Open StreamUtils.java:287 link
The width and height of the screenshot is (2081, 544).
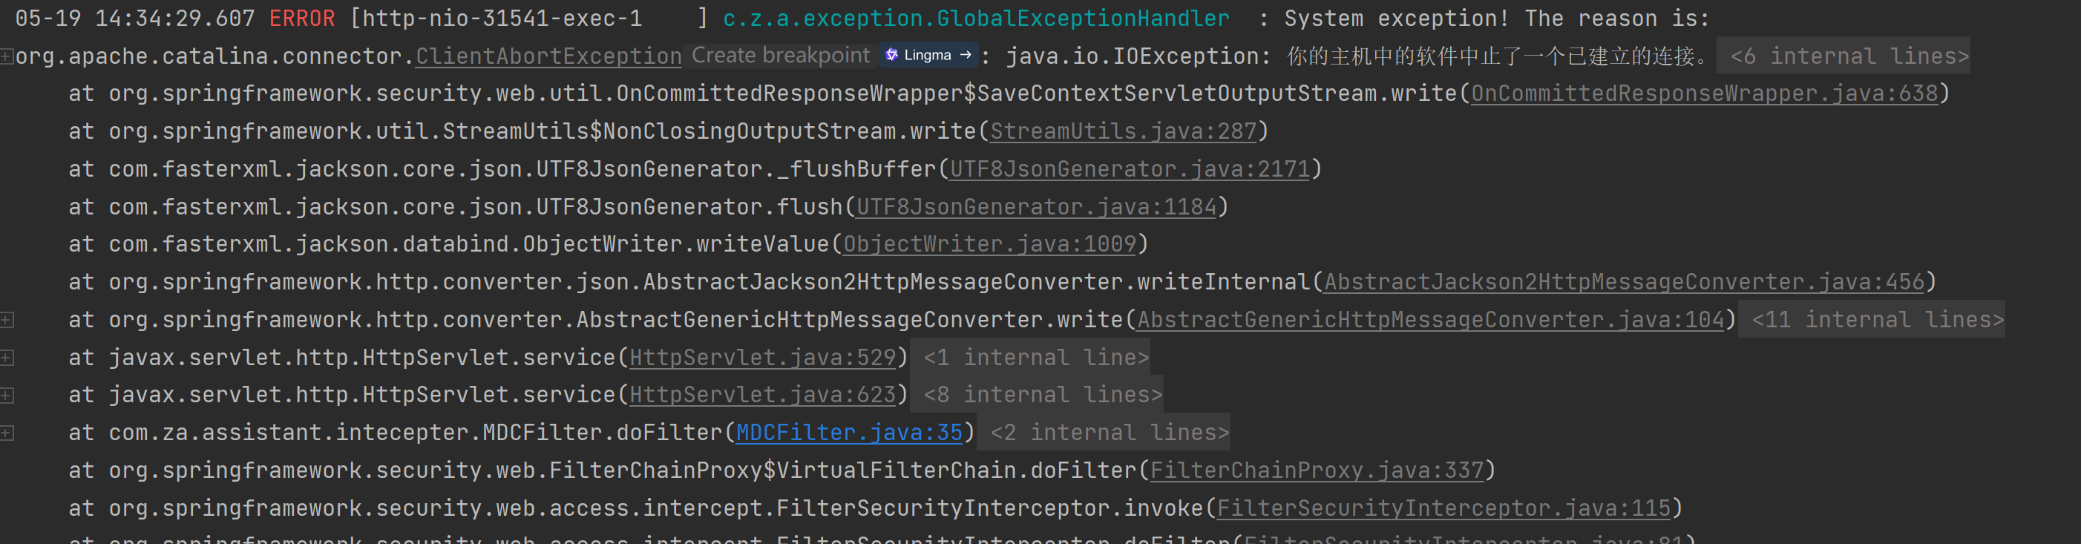(x=1124, y=131)
